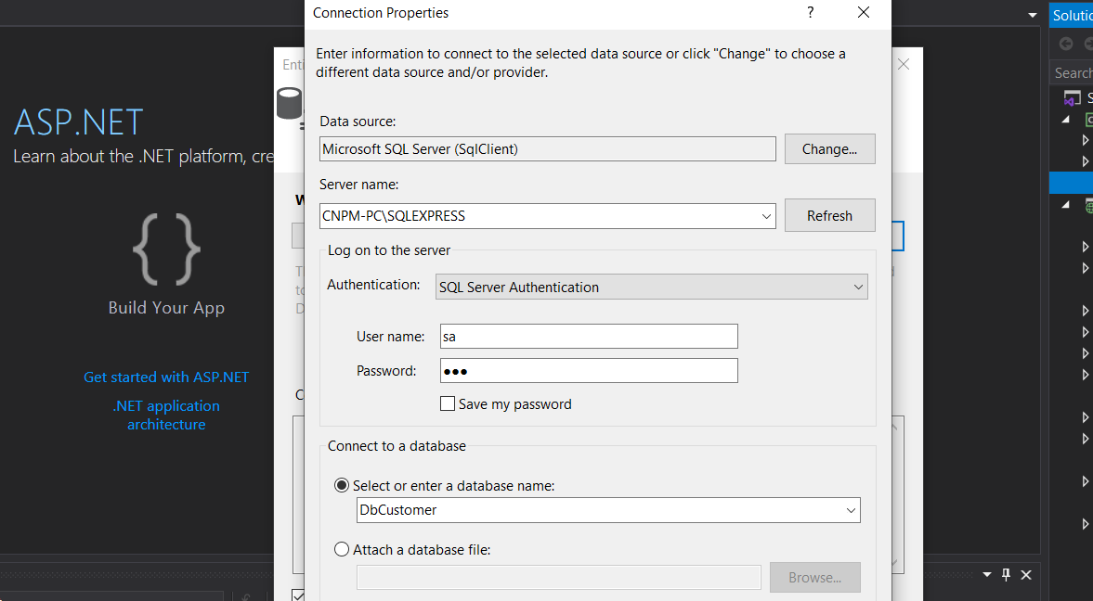Click the Connect to a database group label
This screenshot has height=601, width=1093.
[x=397, y=446]
